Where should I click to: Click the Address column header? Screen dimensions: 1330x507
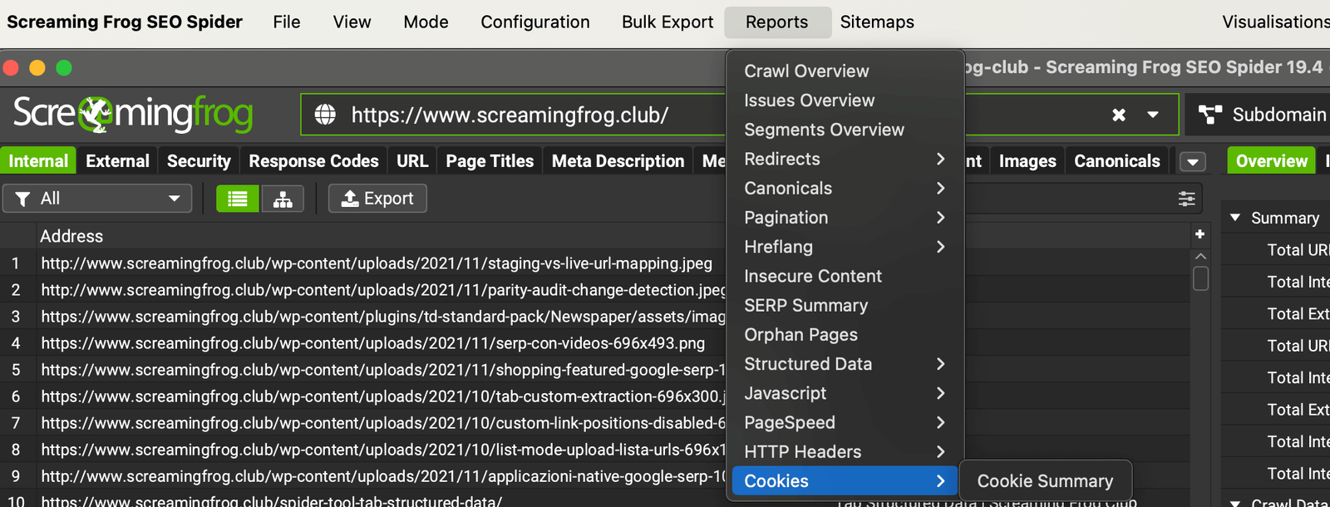(71, 236)
